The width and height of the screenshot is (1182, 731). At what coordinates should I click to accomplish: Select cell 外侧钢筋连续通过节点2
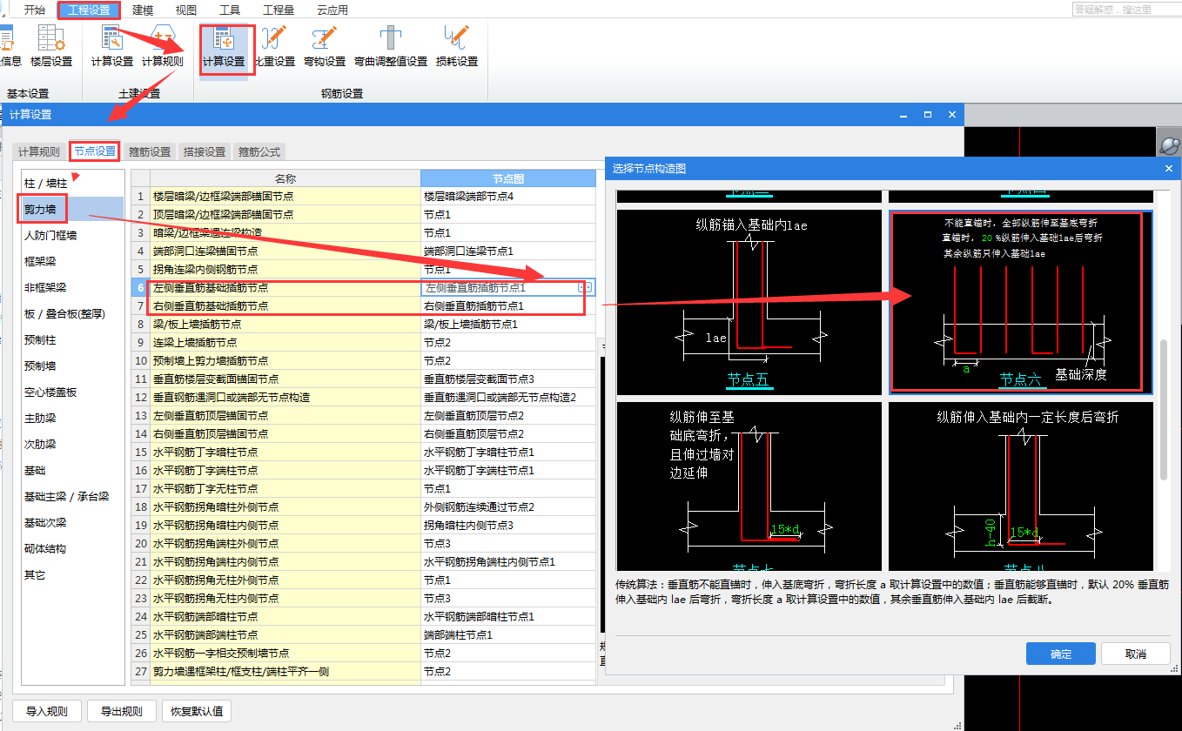coord(508,506)
